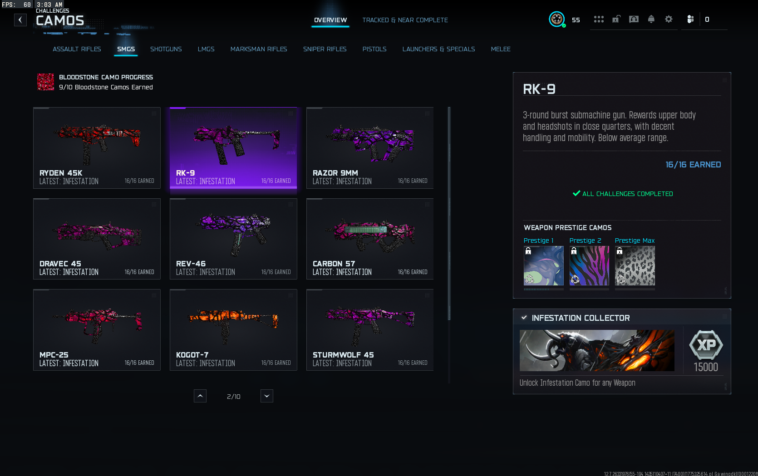
Task: Click the "2/10" page indicator
Action: click(x=233, y=397)
